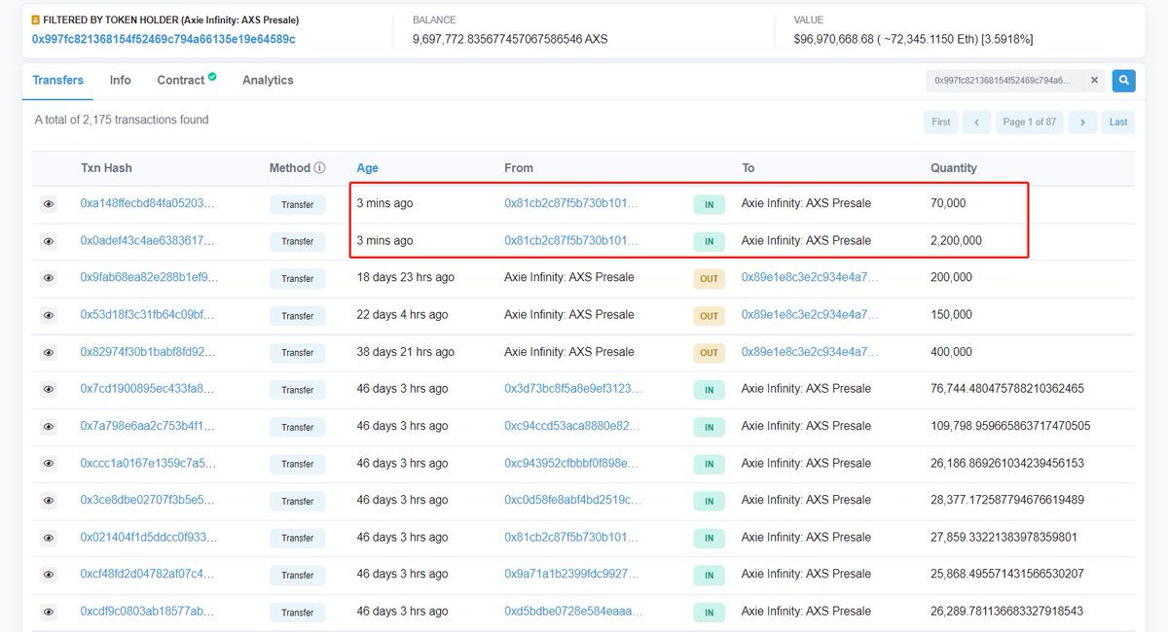Click the eye icon for txn 0x0adef43c4ae6383617
This screenshot has width=1168, height=632.
tap(48, 241)
